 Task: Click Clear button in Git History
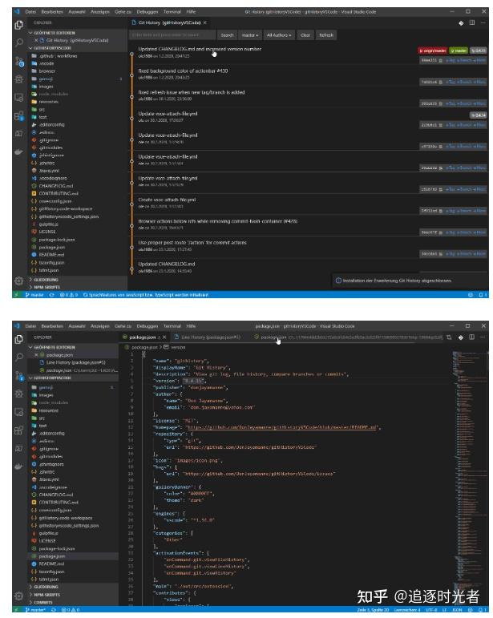[305, 35]
